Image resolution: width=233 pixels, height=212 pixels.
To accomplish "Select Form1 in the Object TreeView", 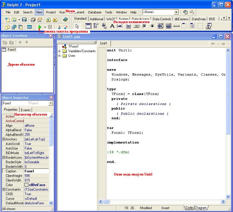I will (x=12, y=50).
